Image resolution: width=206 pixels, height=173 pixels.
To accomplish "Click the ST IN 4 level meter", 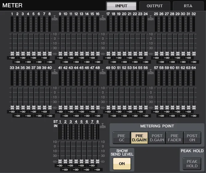I will point(76,132).
